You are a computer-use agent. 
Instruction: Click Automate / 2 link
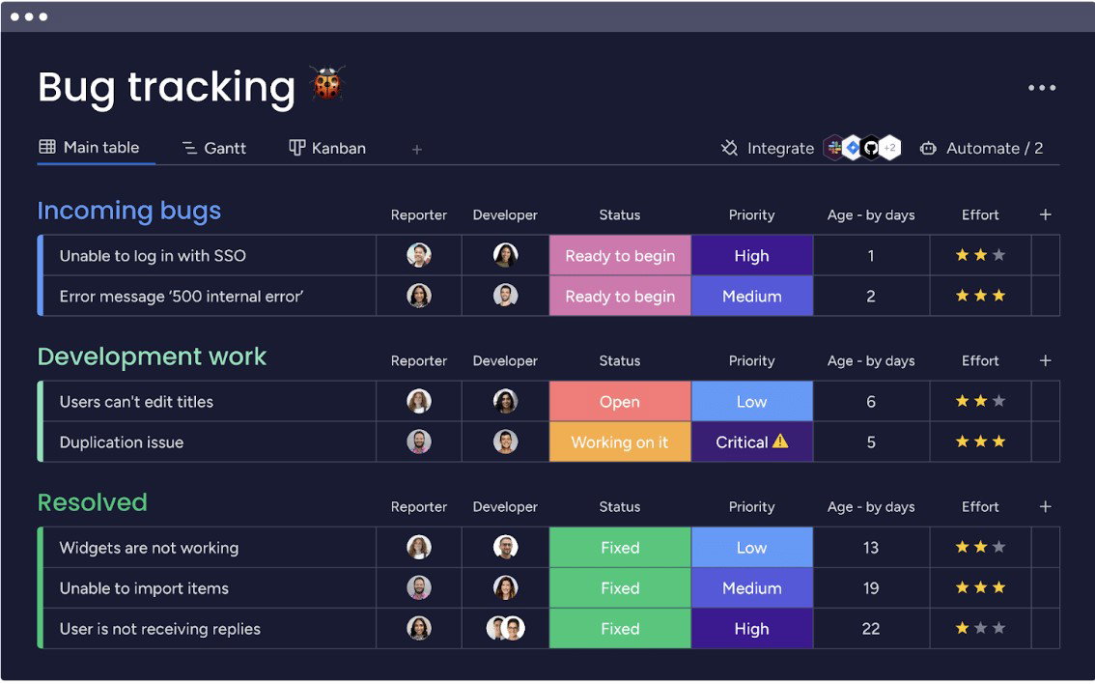(x=983, y=148)
